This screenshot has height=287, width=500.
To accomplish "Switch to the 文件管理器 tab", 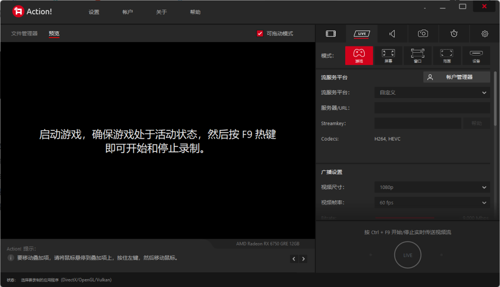I will click(x=24, y=33).
